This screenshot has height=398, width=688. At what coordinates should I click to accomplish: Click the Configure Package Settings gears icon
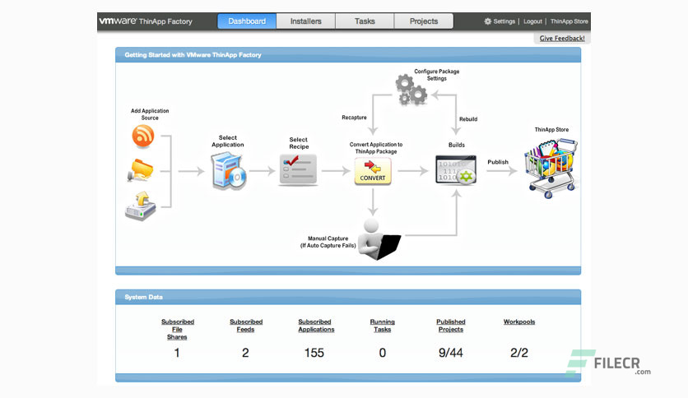411,90
